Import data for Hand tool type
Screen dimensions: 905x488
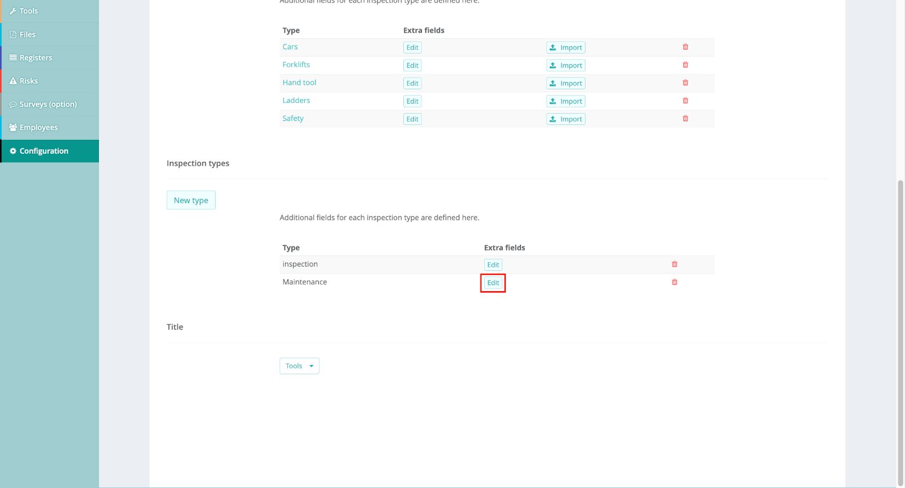pos(566,83)
